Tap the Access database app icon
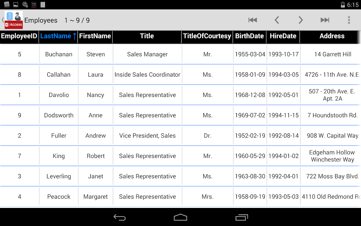 pyautogui.click(x=14, y=20)
